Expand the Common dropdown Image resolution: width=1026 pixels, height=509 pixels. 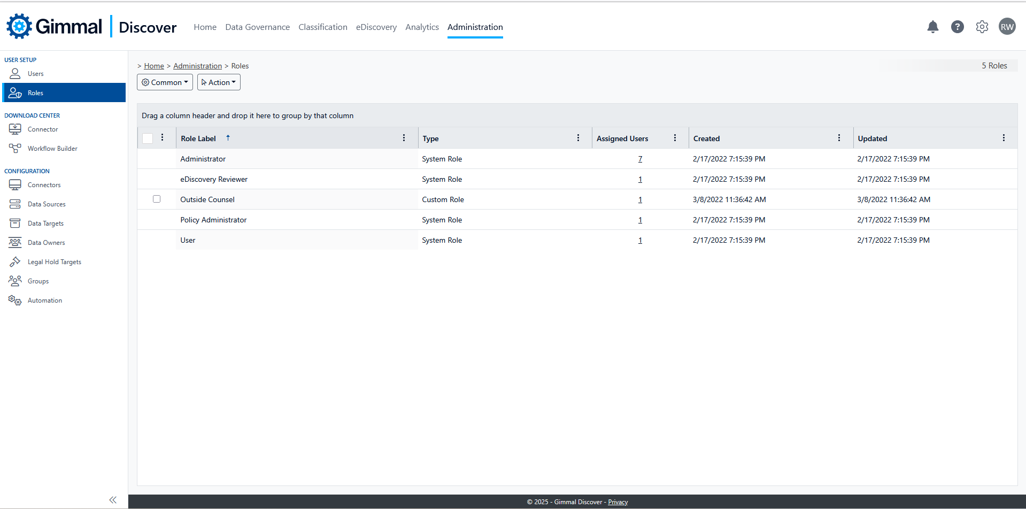165,82
